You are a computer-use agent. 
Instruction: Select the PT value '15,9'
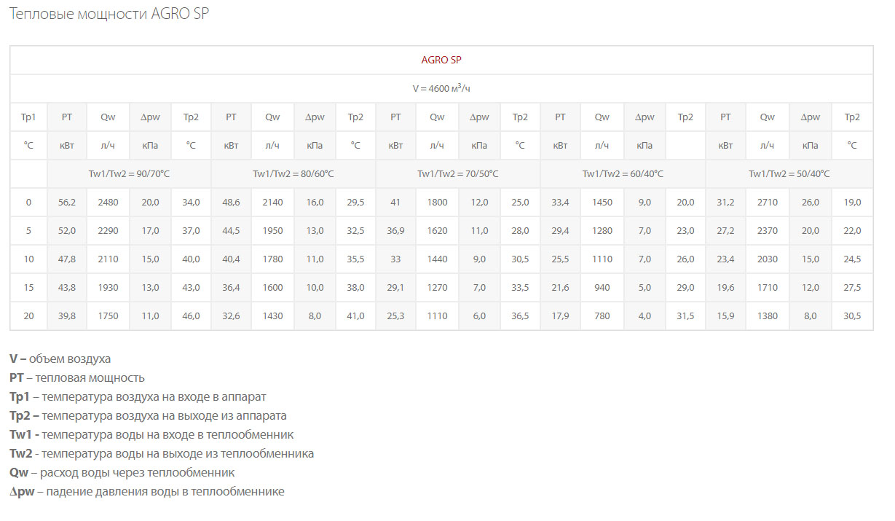point(726,316)
